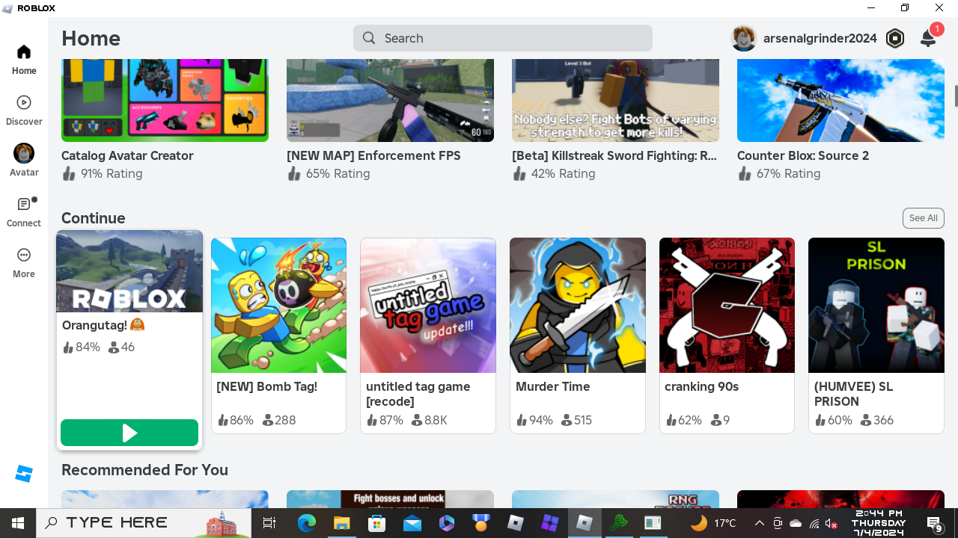Click the Robux hexagon icon

click(x=895, y=38)
